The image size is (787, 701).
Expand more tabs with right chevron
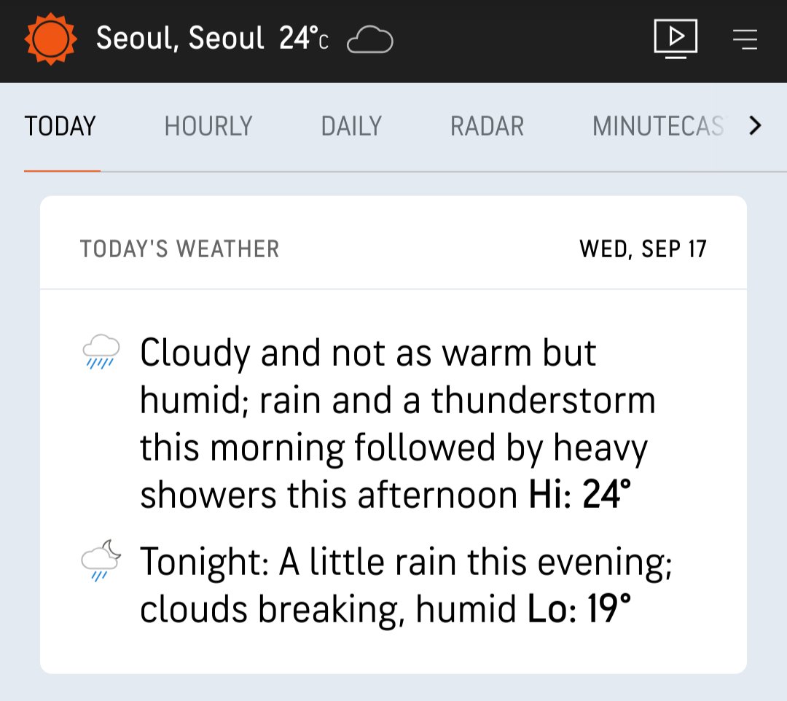[756, 125]
